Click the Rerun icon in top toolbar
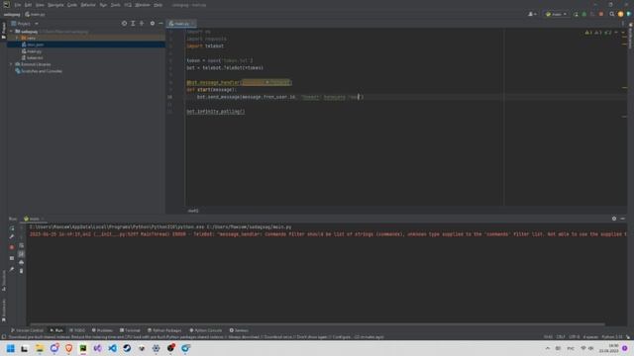This screenshot has width=634, height=356. 576,14
